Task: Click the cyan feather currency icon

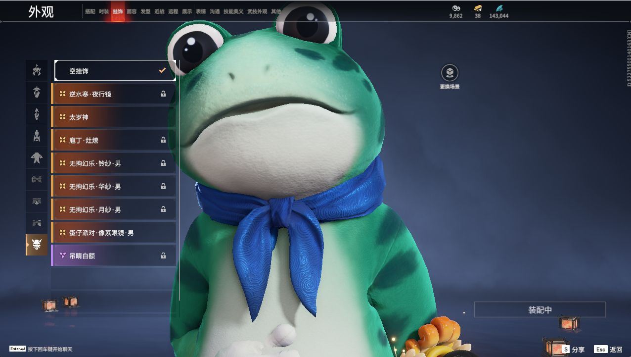Action: click(498, 8)
